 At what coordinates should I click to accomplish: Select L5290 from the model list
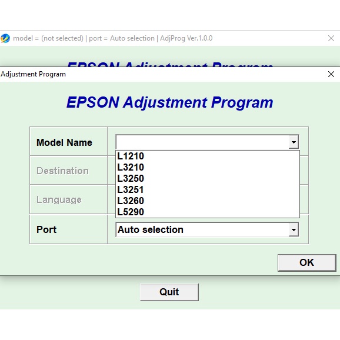click(208, 212)
